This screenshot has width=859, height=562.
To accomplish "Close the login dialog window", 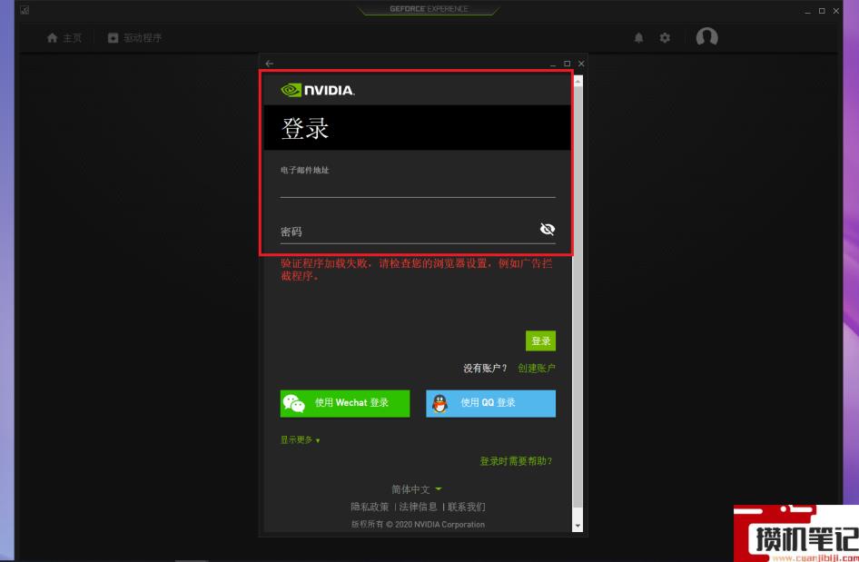I will click(x=581, y=64).
